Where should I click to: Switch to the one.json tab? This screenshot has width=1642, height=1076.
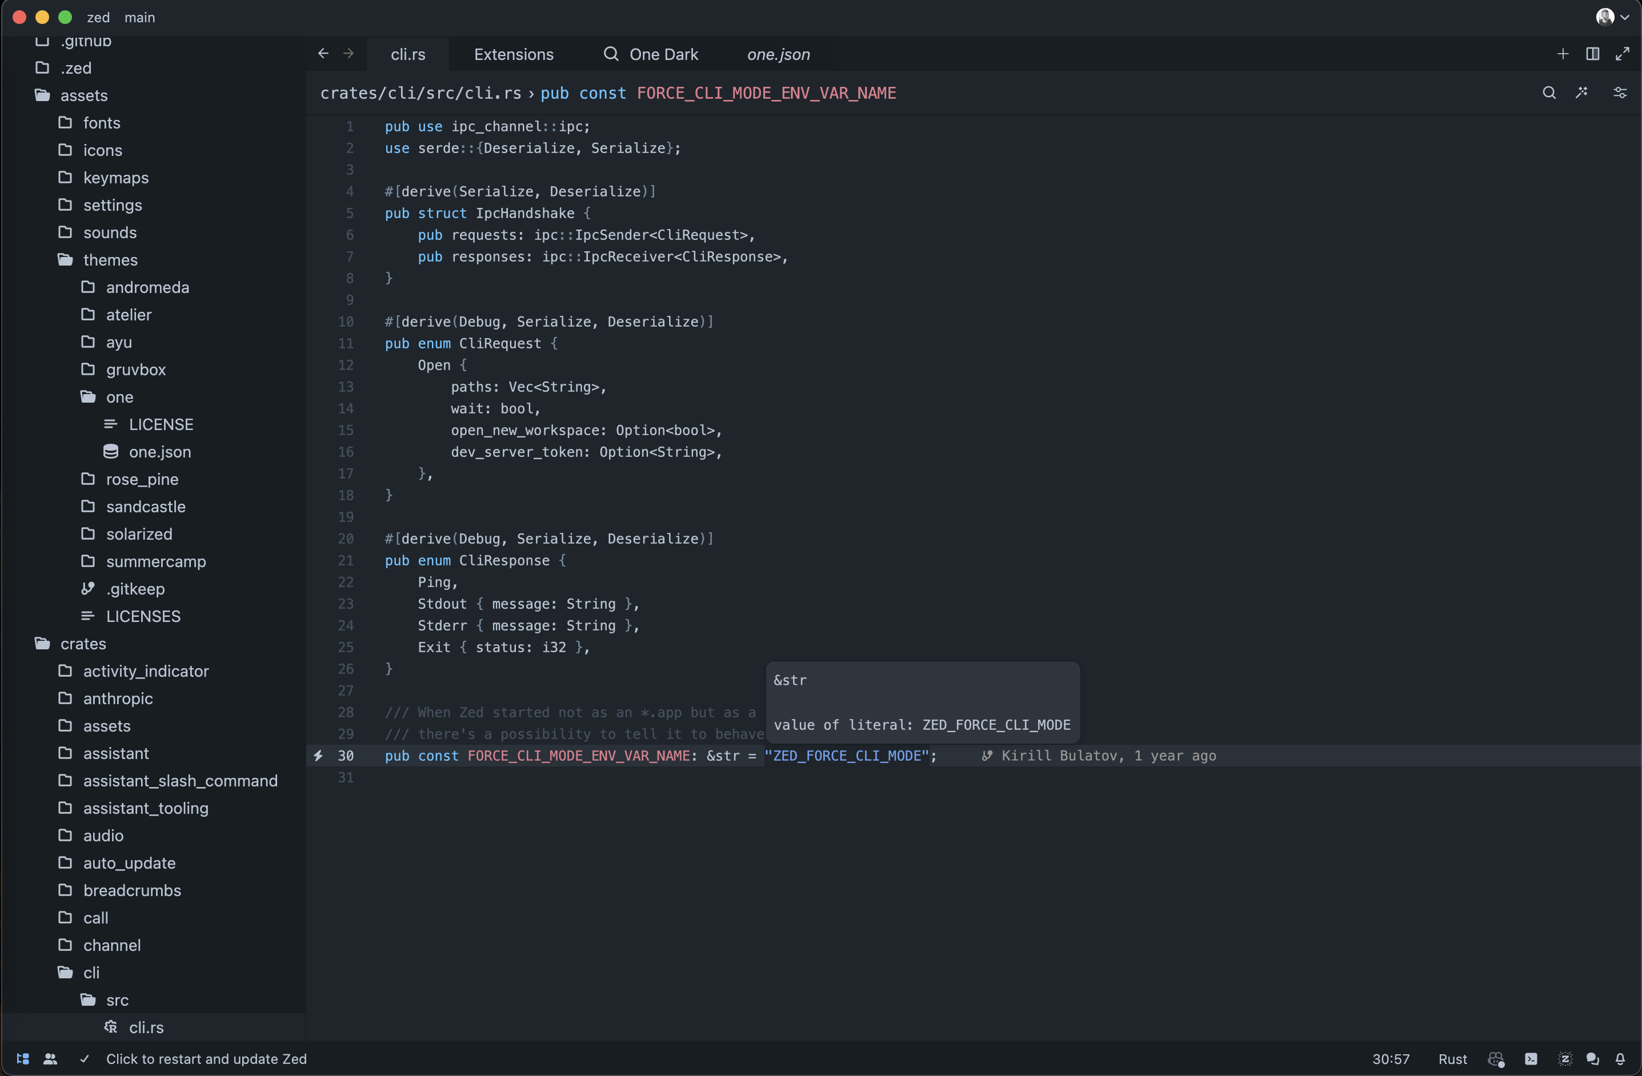[778, 54]
